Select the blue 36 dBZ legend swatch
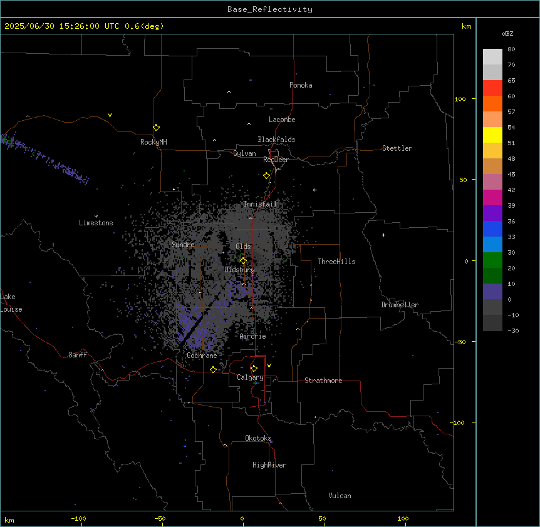 coord(492,228)
